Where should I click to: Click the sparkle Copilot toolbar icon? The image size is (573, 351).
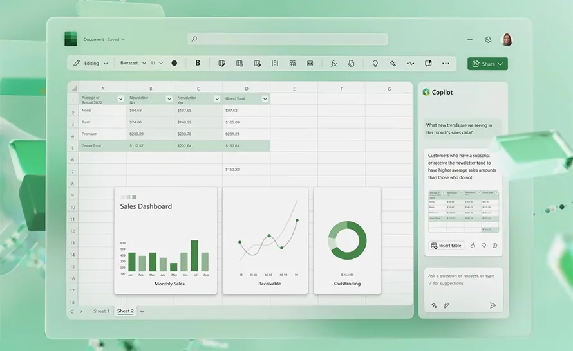click(393, 64)
